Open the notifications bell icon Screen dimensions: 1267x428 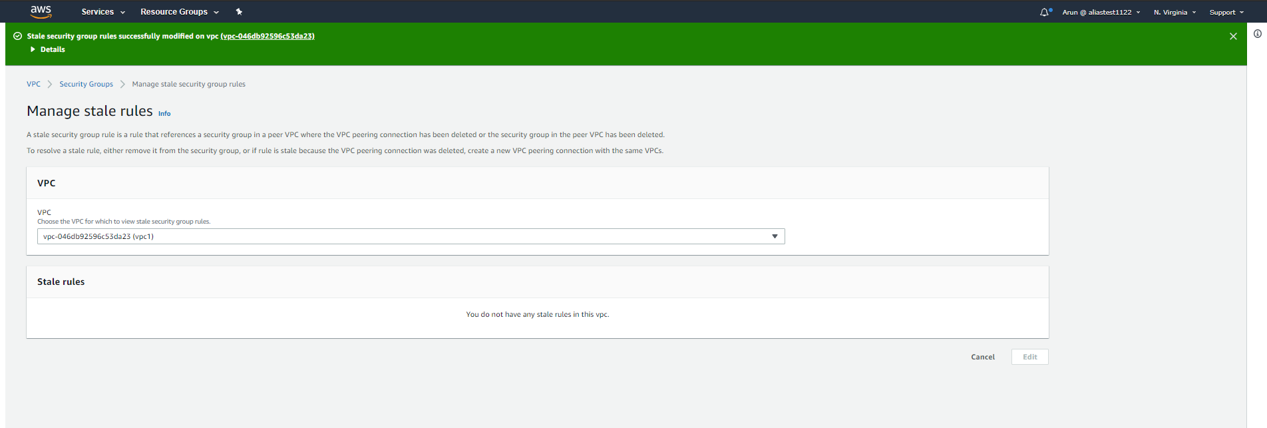(1045, 12)
